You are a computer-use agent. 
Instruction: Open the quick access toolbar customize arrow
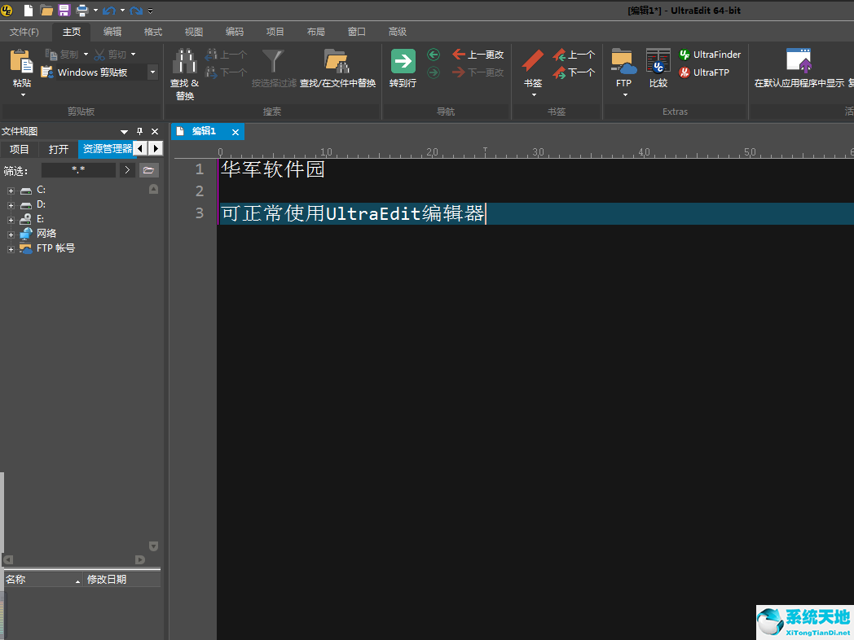pyautogui.click(x=150, y=11)
